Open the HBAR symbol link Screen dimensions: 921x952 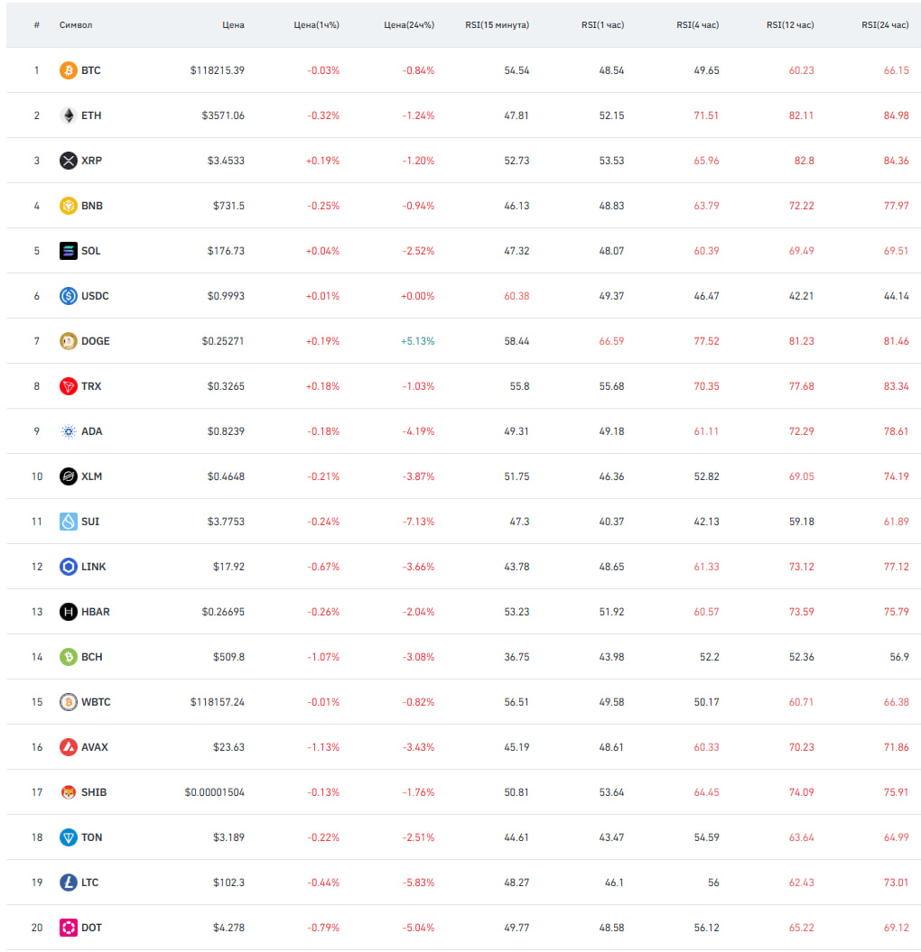(x=96, y=612)
